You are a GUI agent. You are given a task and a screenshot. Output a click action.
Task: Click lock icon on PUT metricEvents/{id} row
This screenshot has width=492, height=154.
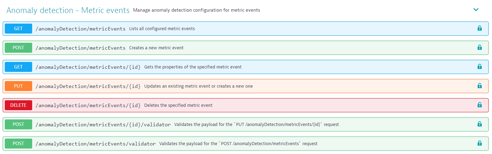point(480,86)
